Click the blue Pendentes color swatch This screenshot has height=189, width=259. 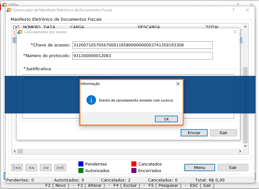(81, 164)
